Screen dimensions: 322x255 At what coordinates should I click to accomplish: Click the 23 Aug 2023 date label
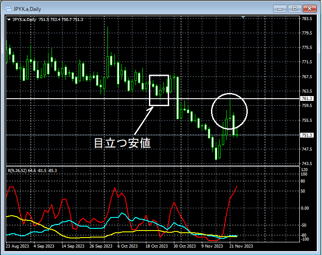[x=17, y=246]
